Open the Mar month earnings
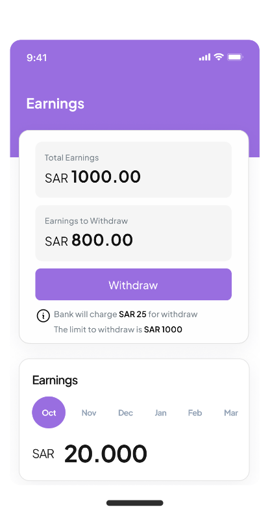The image size is (270, 520). coord(231,413)
